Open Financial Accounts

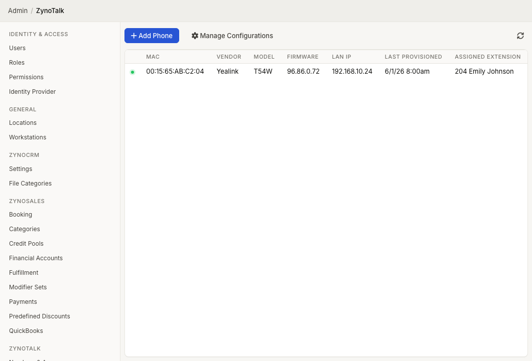pyautogui.click(x=36, y=259)
